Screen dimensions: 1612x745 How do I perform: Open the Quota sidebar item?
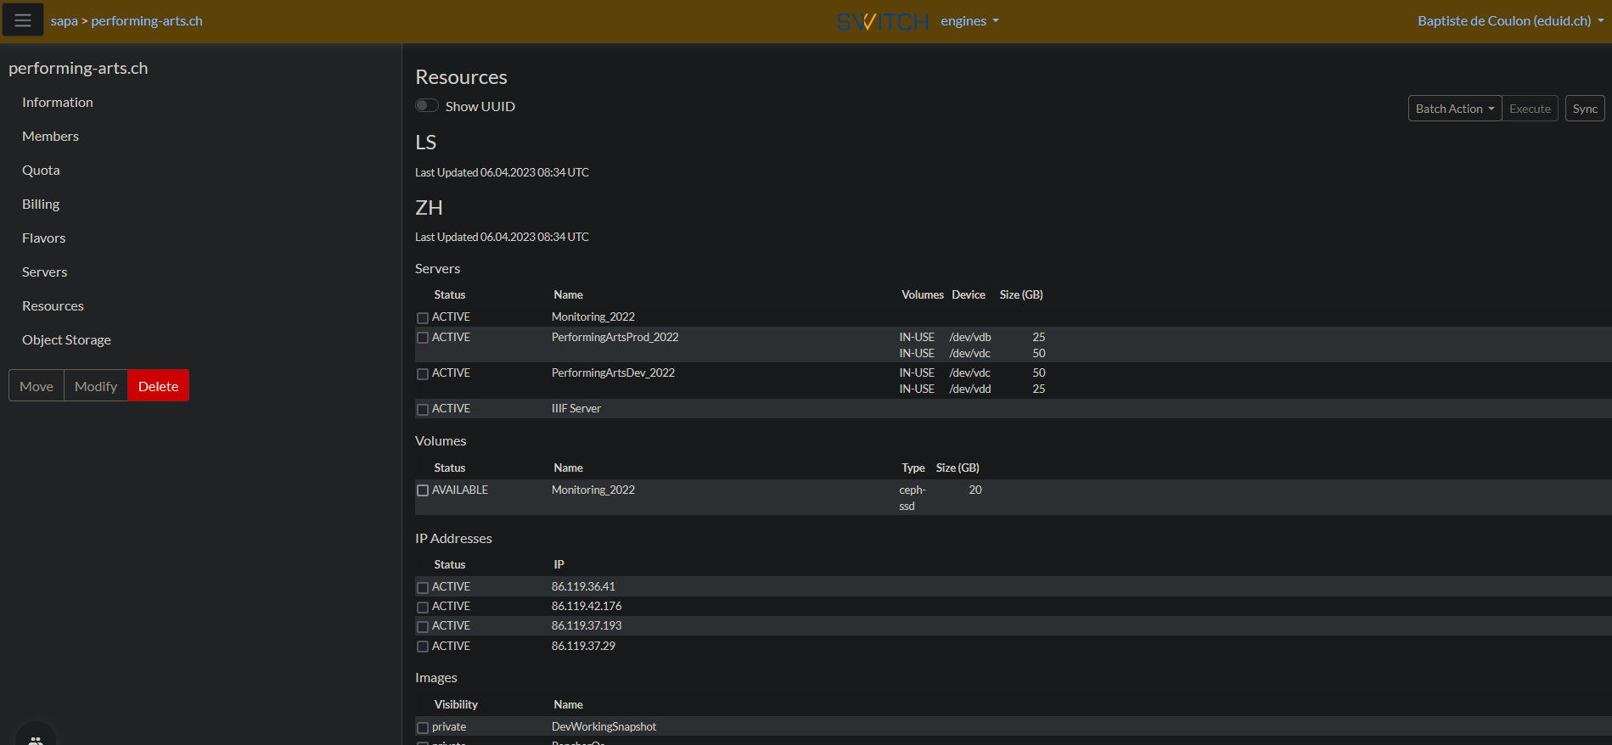[41, 170]
